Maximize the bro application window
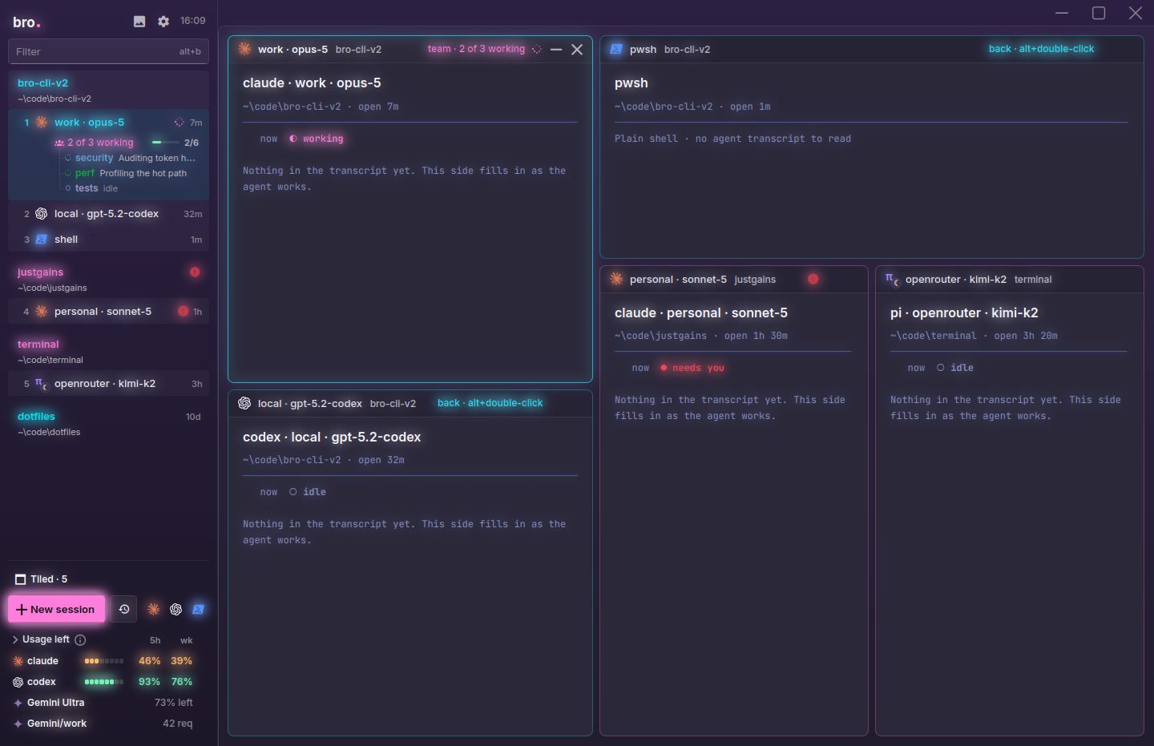1154x746 pixels. point(1099,13)
